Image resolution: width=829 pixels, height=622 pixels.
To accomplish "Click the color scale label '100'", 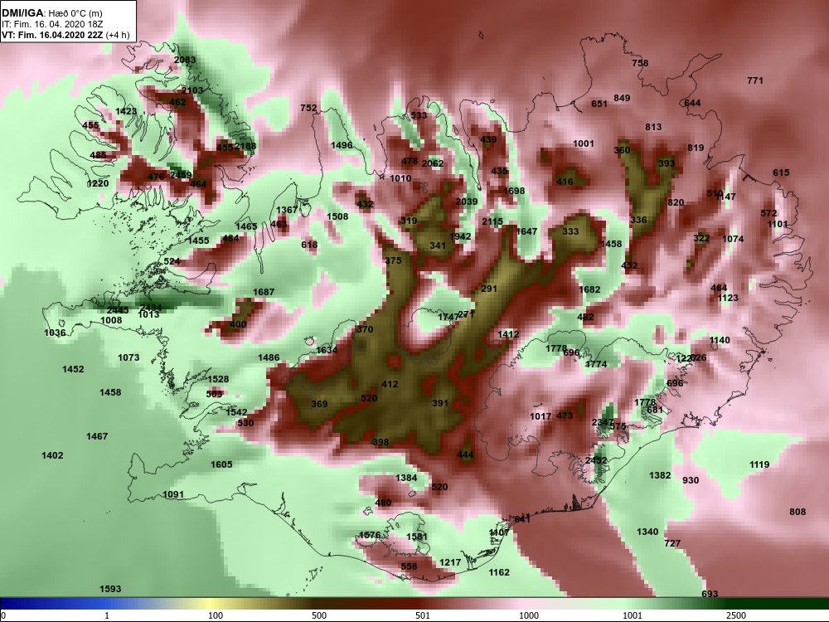I will (216, 615).
